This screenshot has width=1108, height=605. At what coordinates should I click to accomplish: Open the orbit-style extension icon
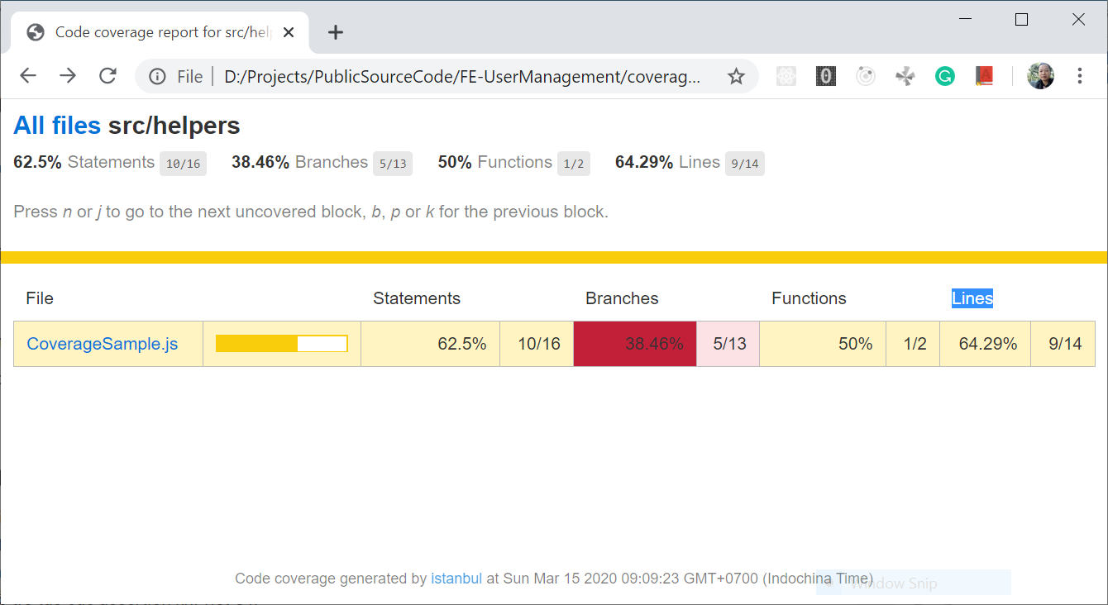tap(865, 75)
